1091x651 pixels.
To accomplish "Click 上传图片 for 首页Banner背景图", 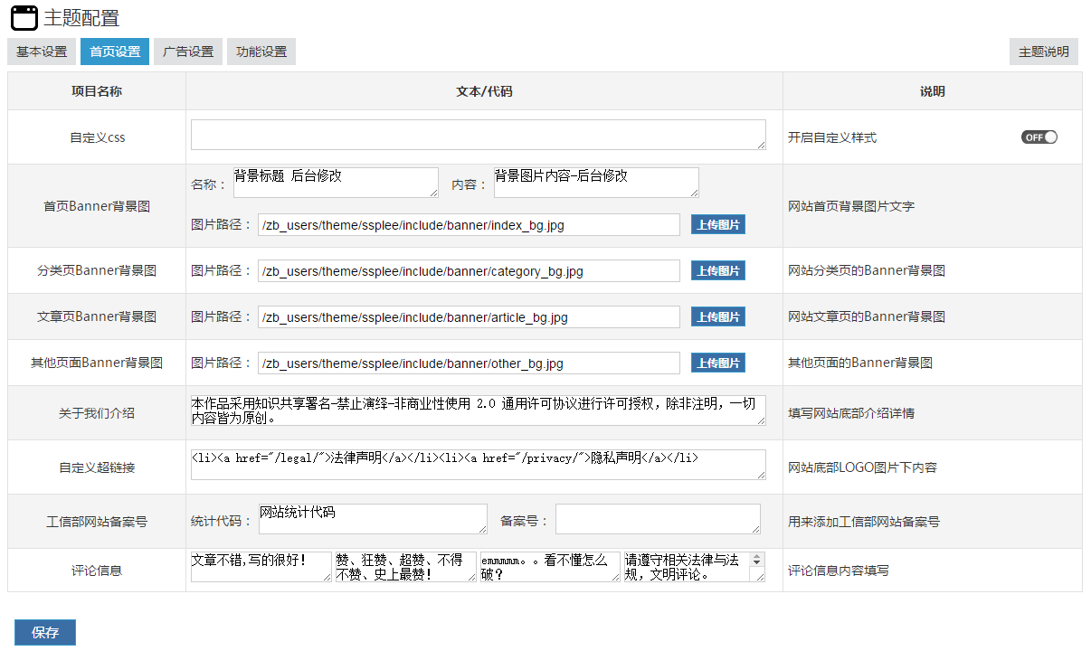I will tap(718, 224).
